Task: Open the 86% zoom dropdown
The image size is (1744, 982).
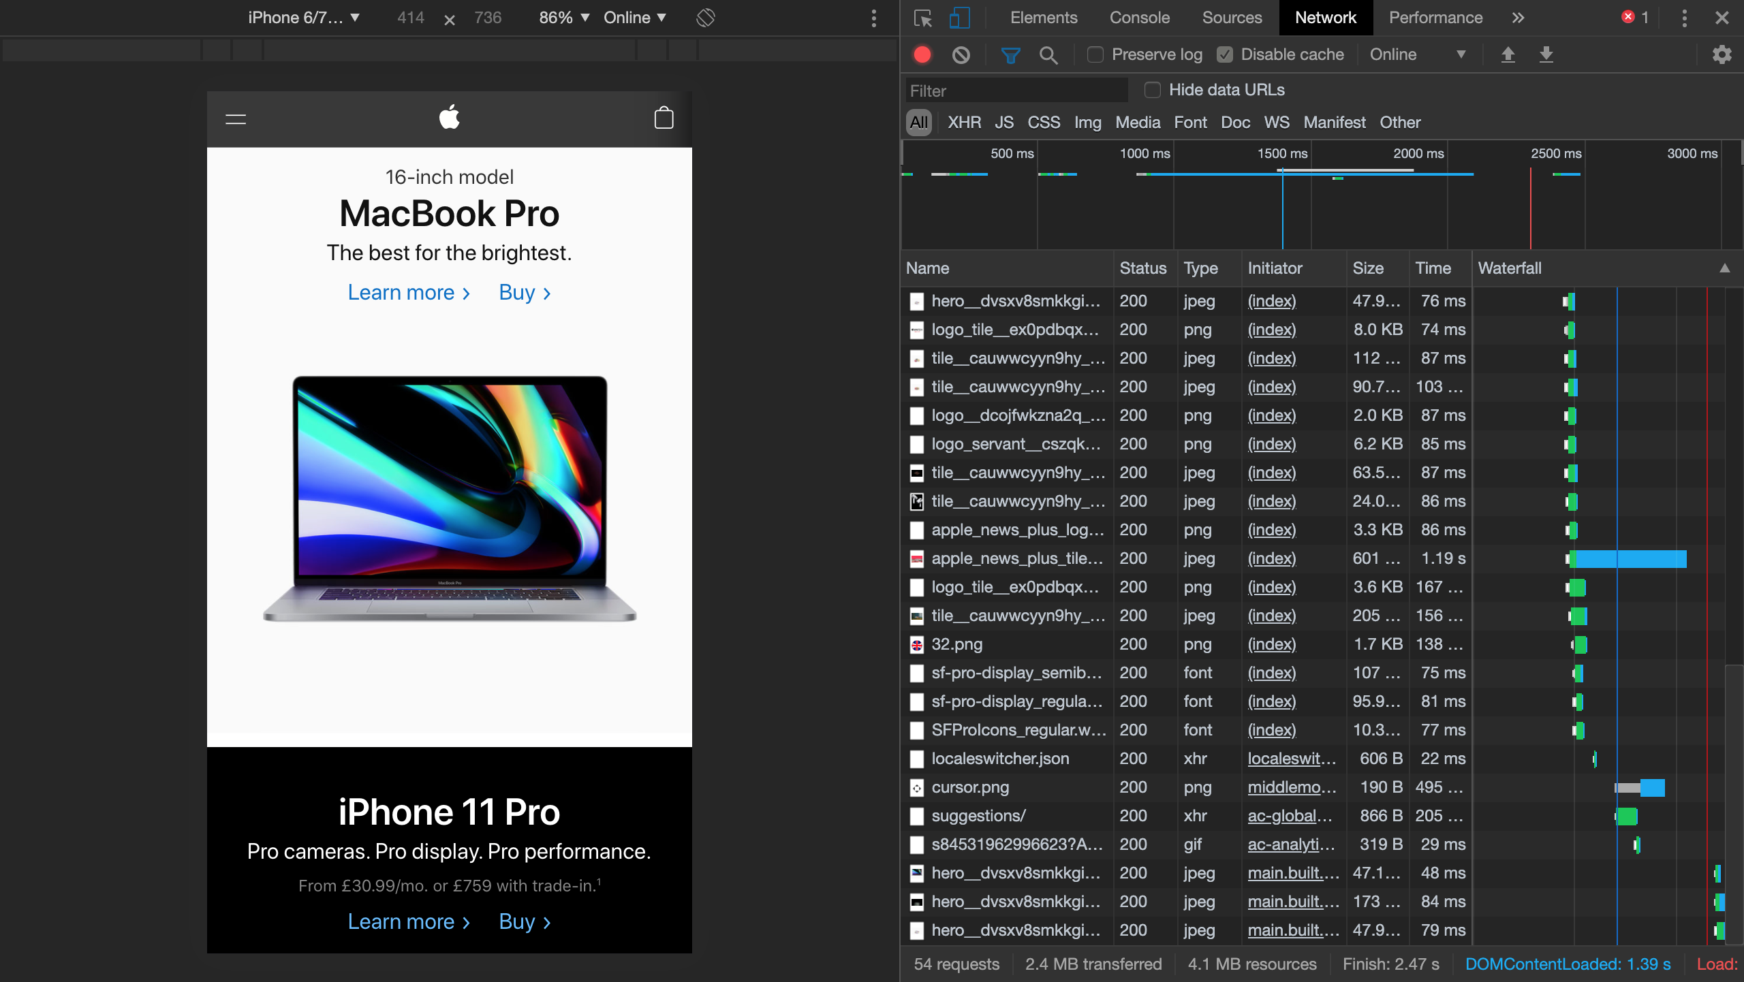Action: (x=563, y=18)
